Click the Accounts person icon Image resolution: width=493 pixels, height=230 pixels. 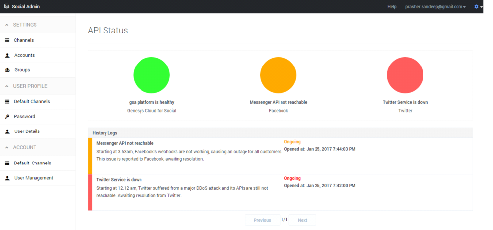point(7,55)
